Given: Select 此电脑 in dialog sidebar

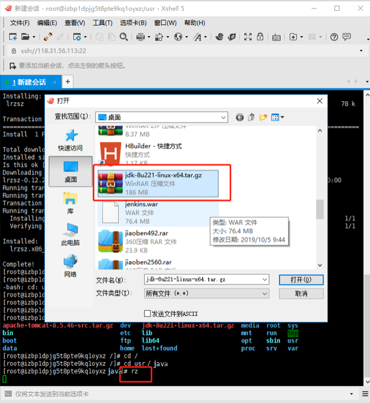Looking at the screenshot, I should coord(70,235).
